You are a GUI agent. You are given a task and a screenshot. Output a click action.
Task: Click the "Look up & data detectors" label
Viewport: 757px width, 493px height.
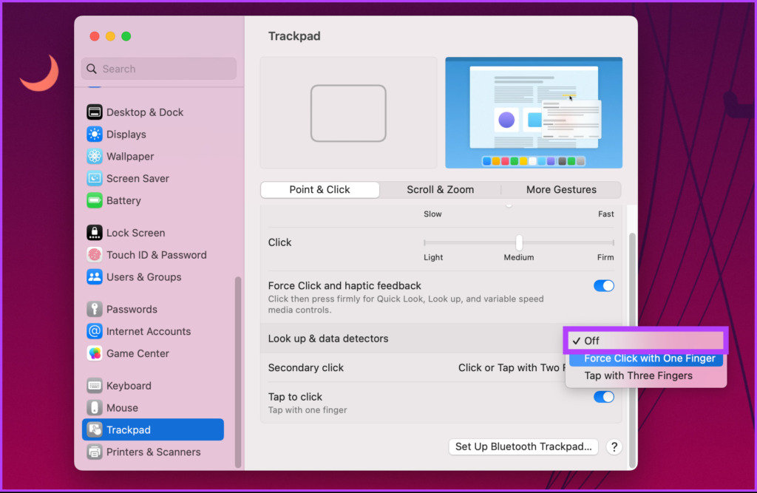[x=327, y=339]
